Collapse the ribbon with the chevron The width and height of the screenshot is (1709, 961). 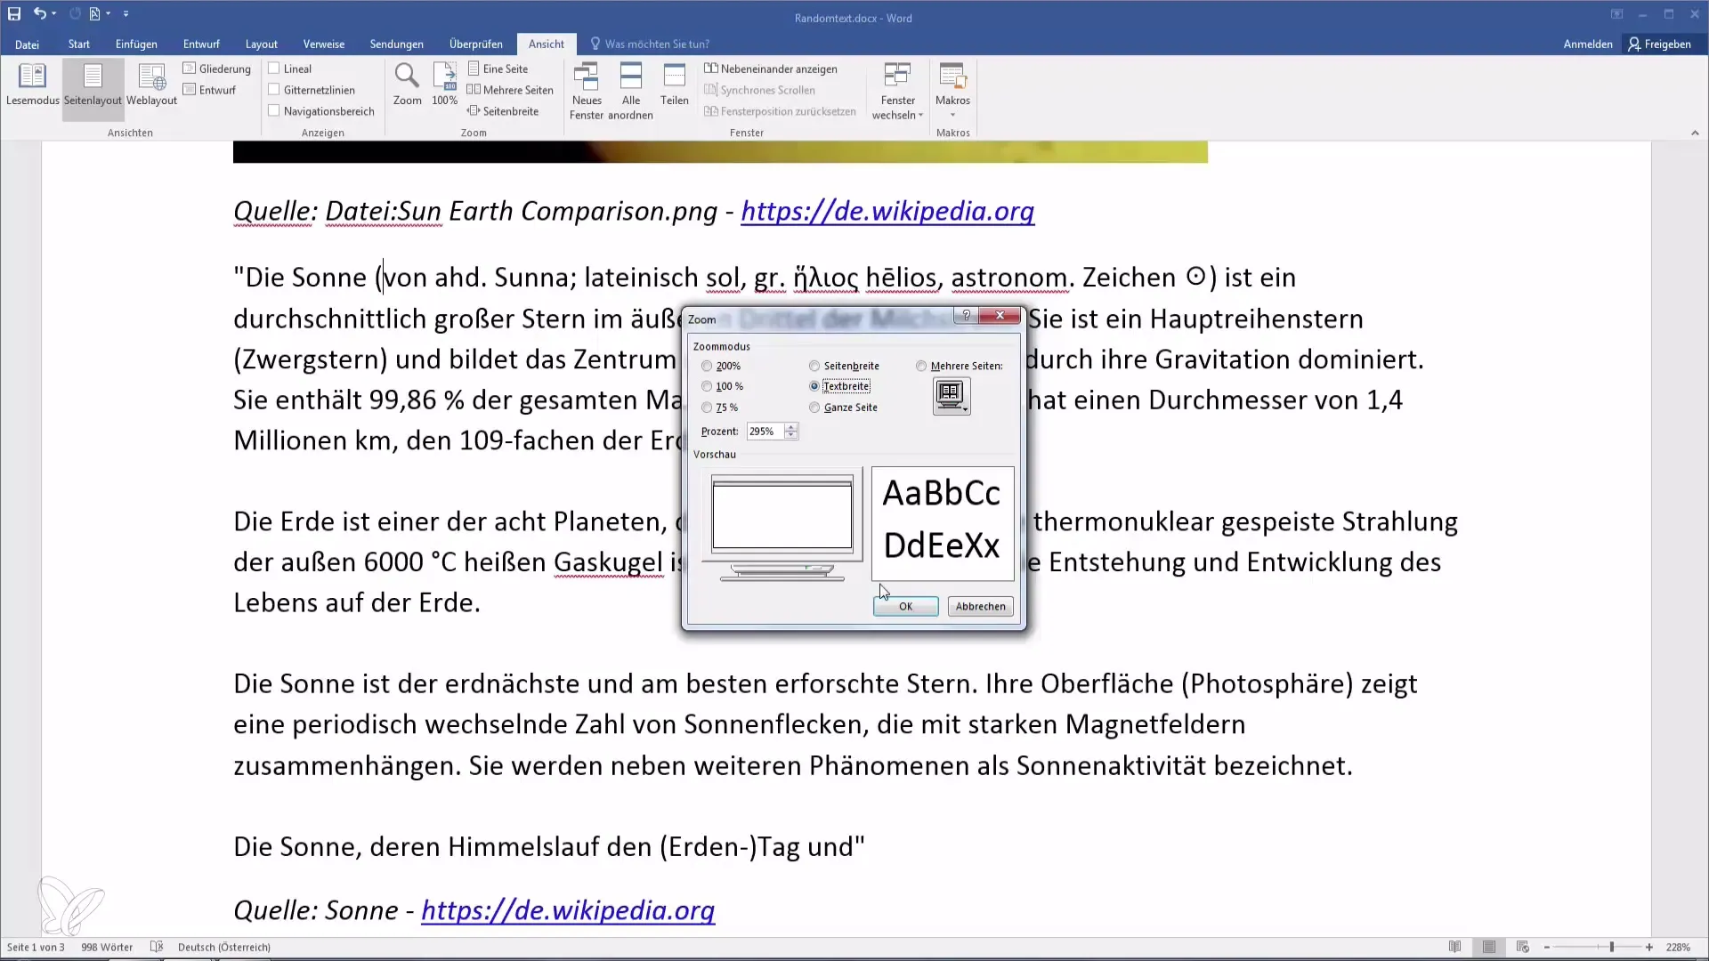click(1695, 133)
